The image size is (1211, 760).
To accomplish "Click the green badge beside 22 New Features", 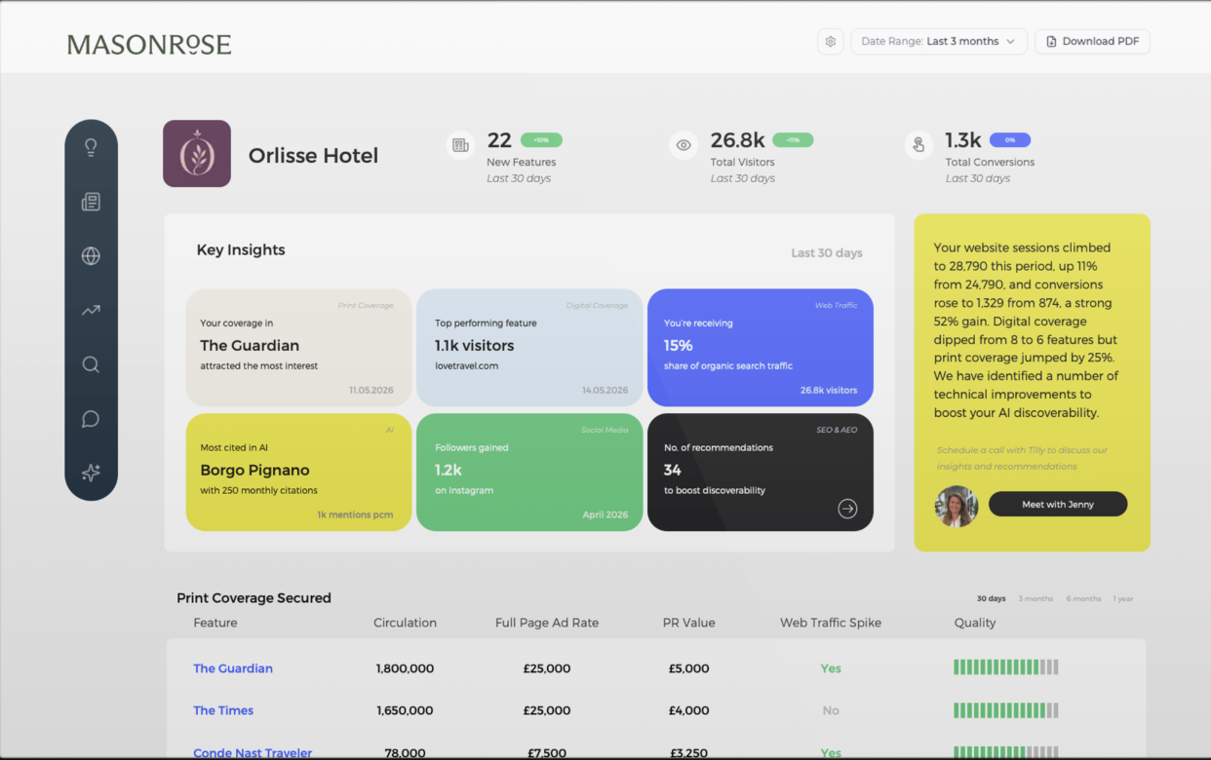I will click(x=541, y=140).
